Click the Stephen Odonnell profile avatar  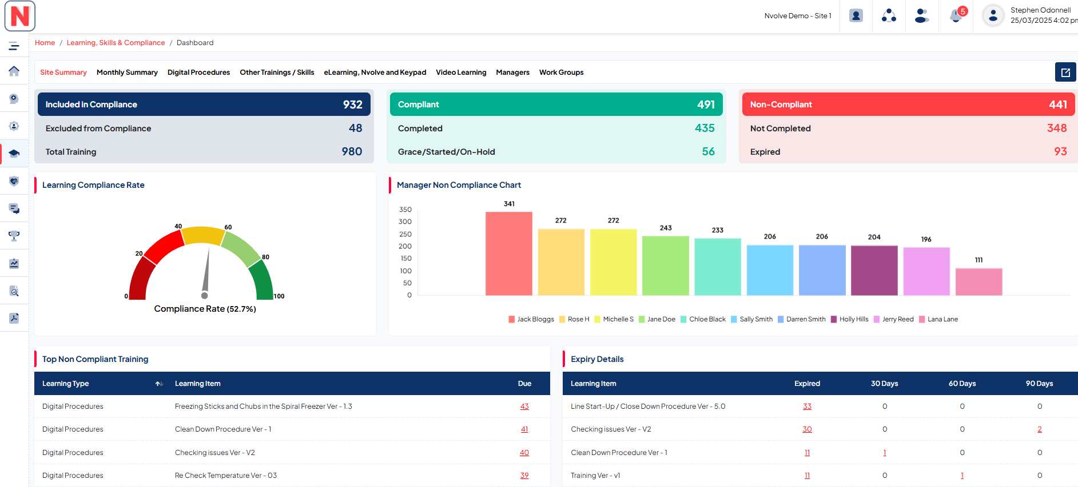pyautogui.click(x=993, y=16)
